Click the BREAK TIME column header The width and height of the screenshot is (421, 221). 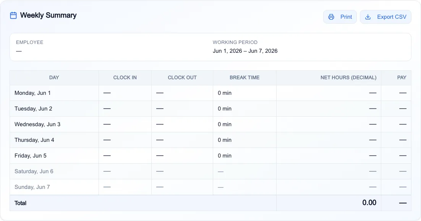245,78
